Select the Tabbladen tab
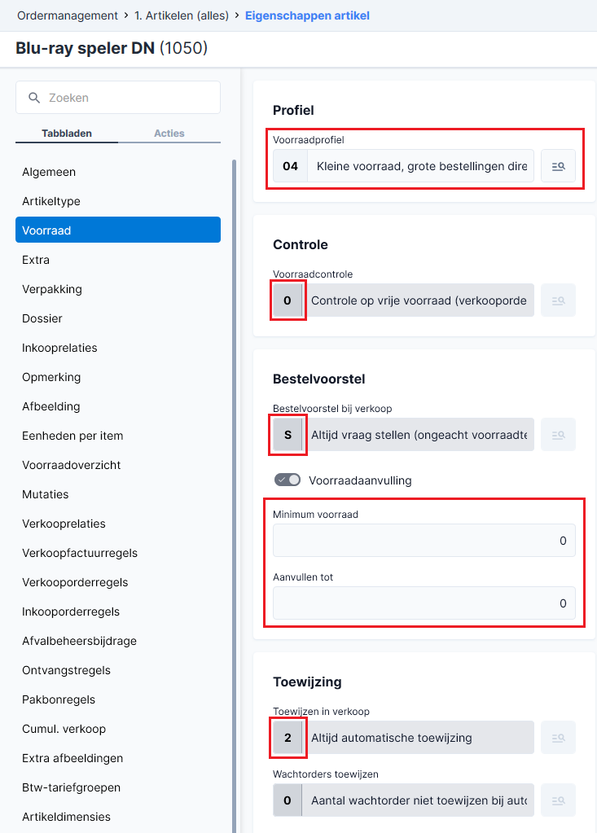Screen dimensions: 597x833 pyautogui.click(x=67, y=134)
